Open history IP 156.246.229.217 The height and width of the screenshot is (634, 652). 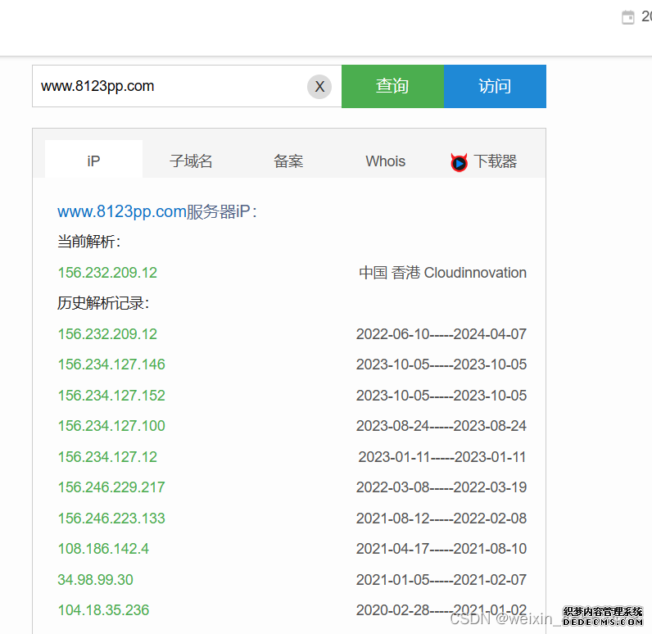[x=111, y=487]
